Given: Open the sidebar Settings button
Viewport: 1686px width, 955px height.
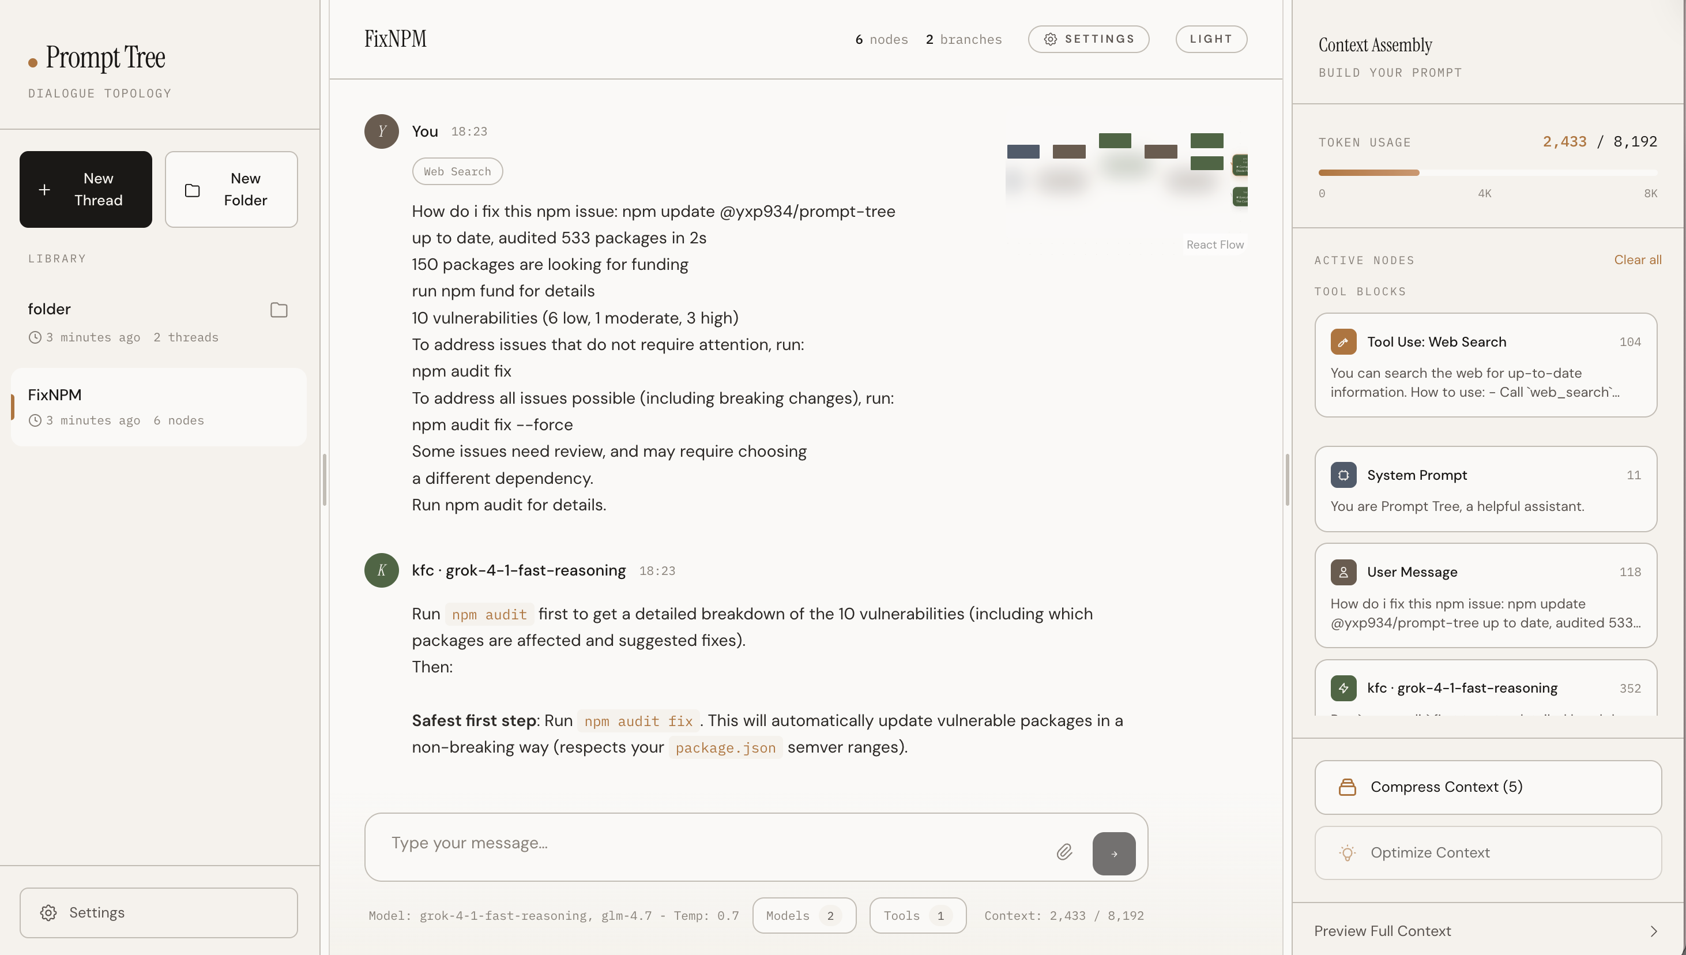Looking at the screenshot, I should point(158,912).
